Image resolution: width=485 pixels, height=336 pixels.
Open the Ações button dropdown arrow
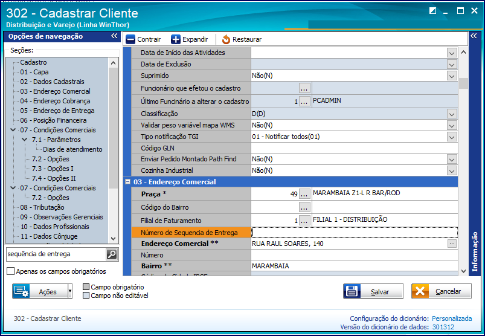[70, 291]
